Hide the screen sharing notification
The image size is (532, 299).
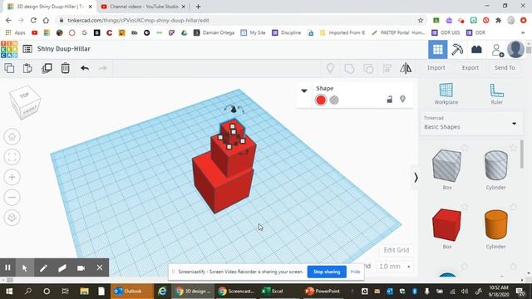pos(355,272)
